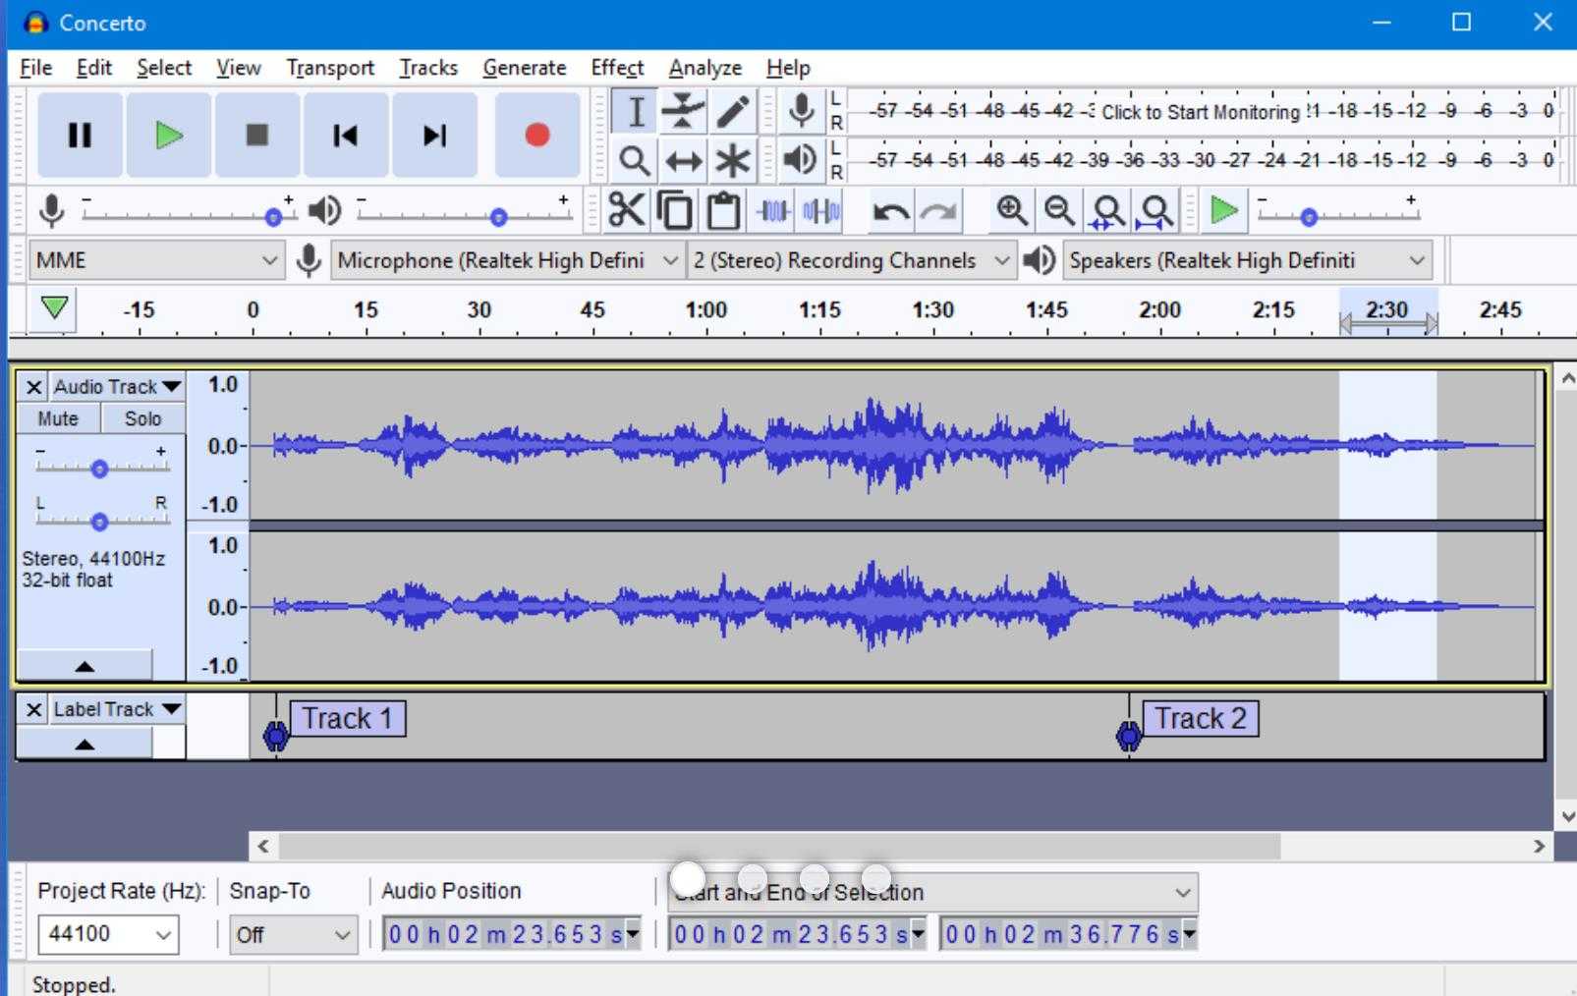Zoom out with the minus magnifier
Image resolution: width=1577 pixels, height=996 pixels.
[1059, 210]
